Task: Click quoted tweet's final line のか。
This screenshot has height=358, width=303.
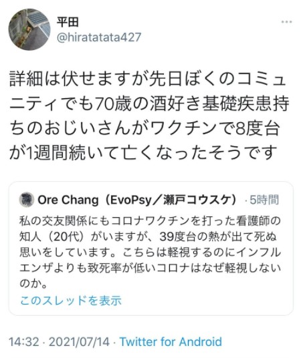Action: coord(33,284)
